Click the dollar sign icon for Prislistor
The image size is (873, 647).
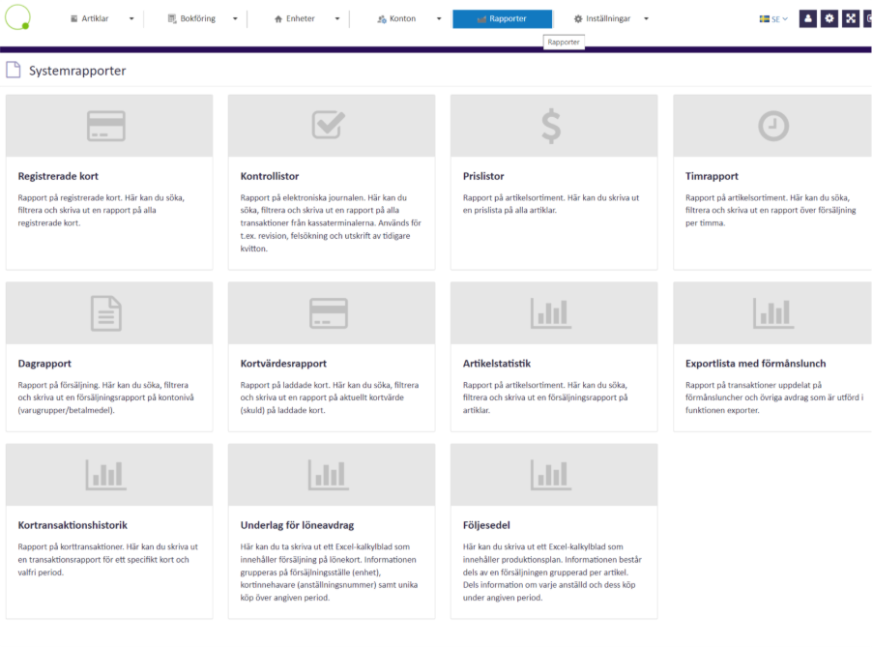551,126
